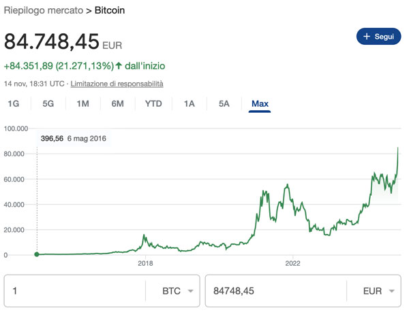The width and height of the screenshot is (409, 312).
Task: Click the plus icon in Segui
Action: (x=366, y=37)
